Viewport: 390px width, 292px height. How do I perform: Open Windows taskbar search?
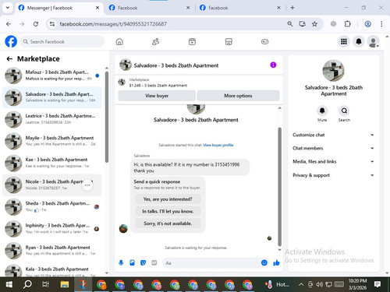point(27,284)
